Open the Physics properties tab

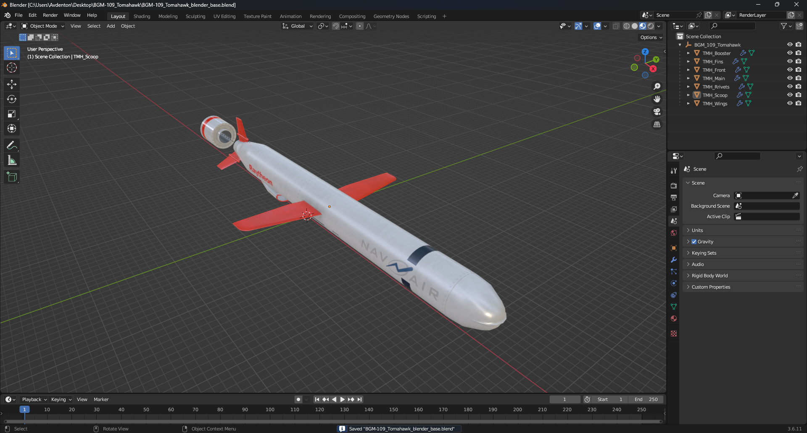[674, 283]
